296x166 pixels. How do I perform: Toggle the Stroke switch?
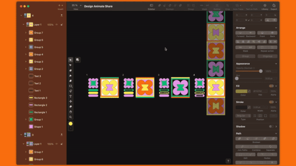tap(271, 102)
